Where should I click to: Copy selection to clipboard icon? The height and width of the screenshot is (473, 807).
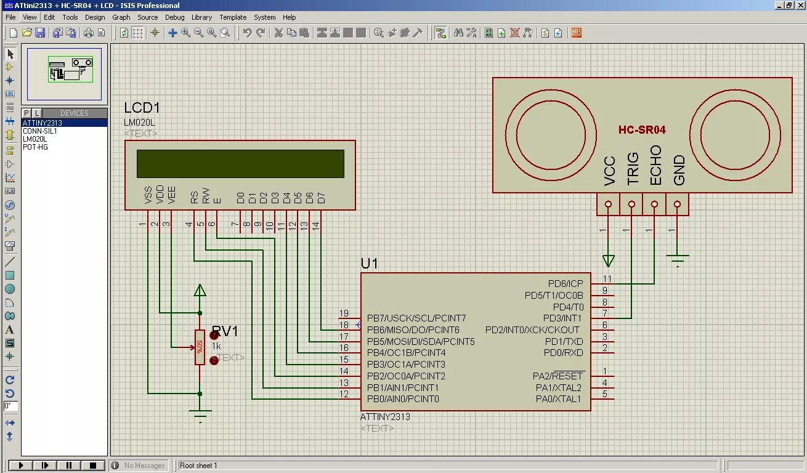[x=291, y=33]
